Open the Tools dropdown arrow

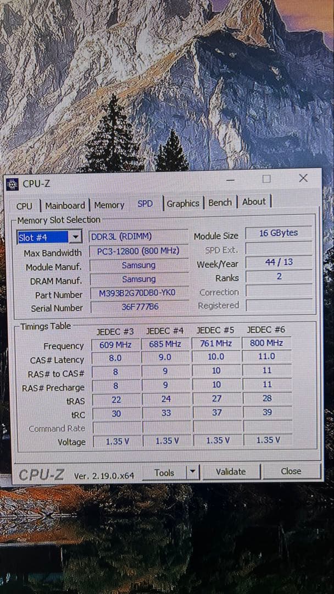point(192,472)
